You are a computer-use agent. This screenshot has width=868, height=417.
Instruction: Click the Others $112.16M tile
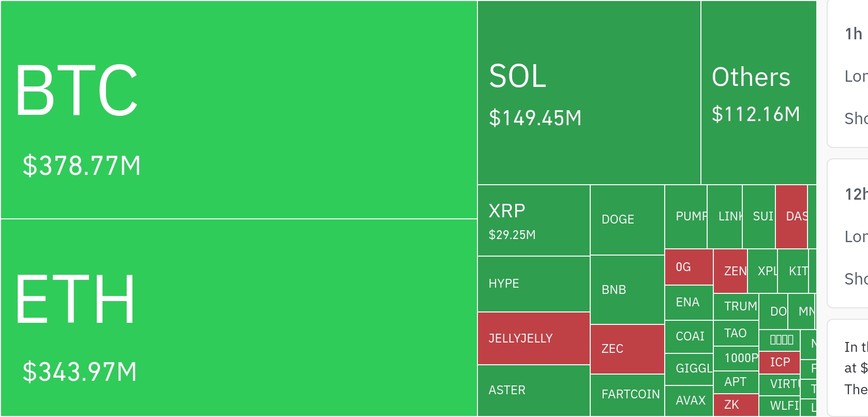pos(758,93)
